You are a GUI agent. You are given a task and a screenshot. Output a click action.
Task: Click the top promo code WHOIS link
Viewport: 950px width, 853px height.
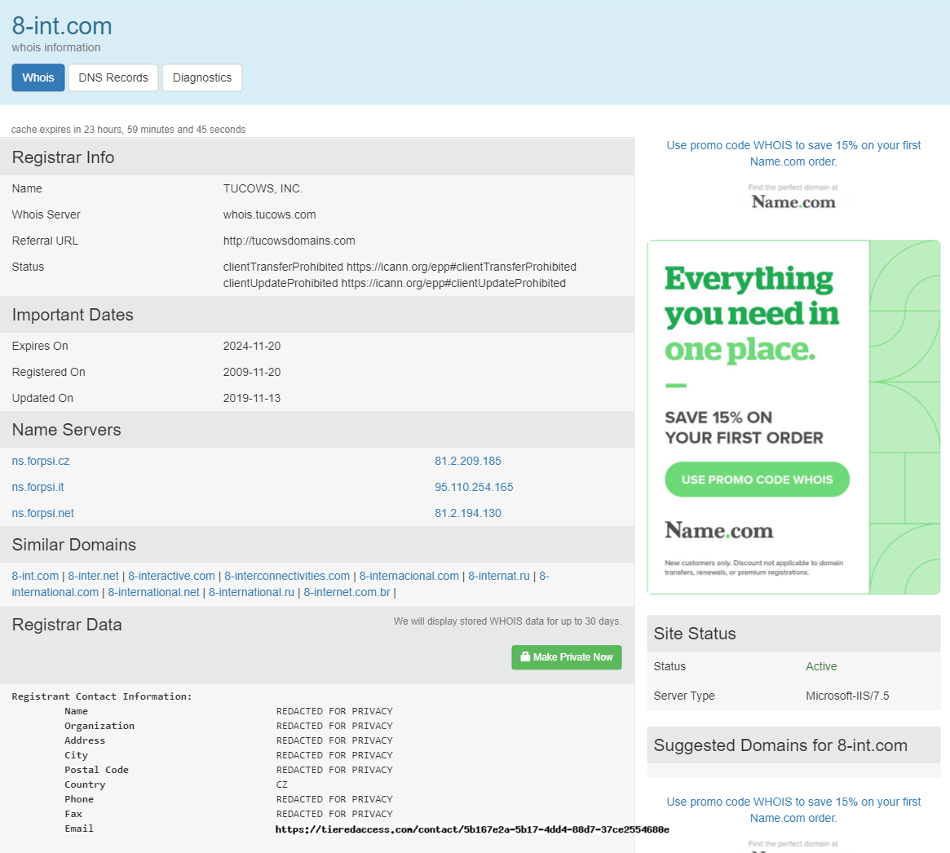[793, 153]
